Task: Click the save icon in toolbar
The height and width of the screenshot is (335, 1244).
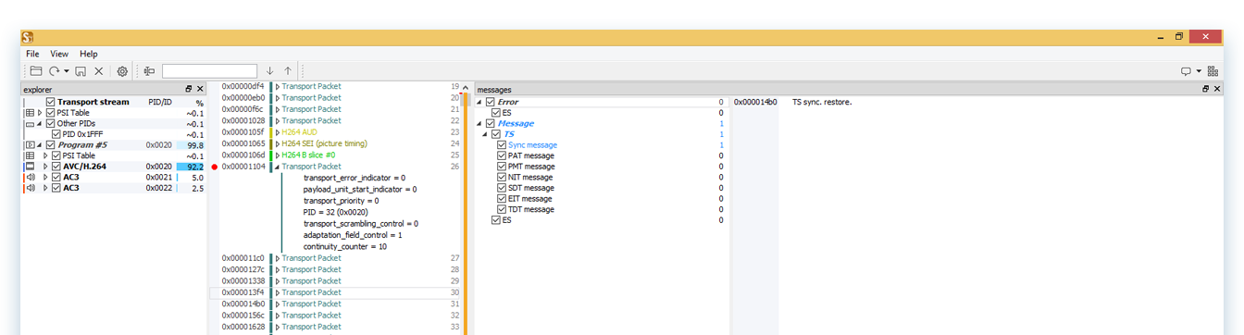Action: 81,71
